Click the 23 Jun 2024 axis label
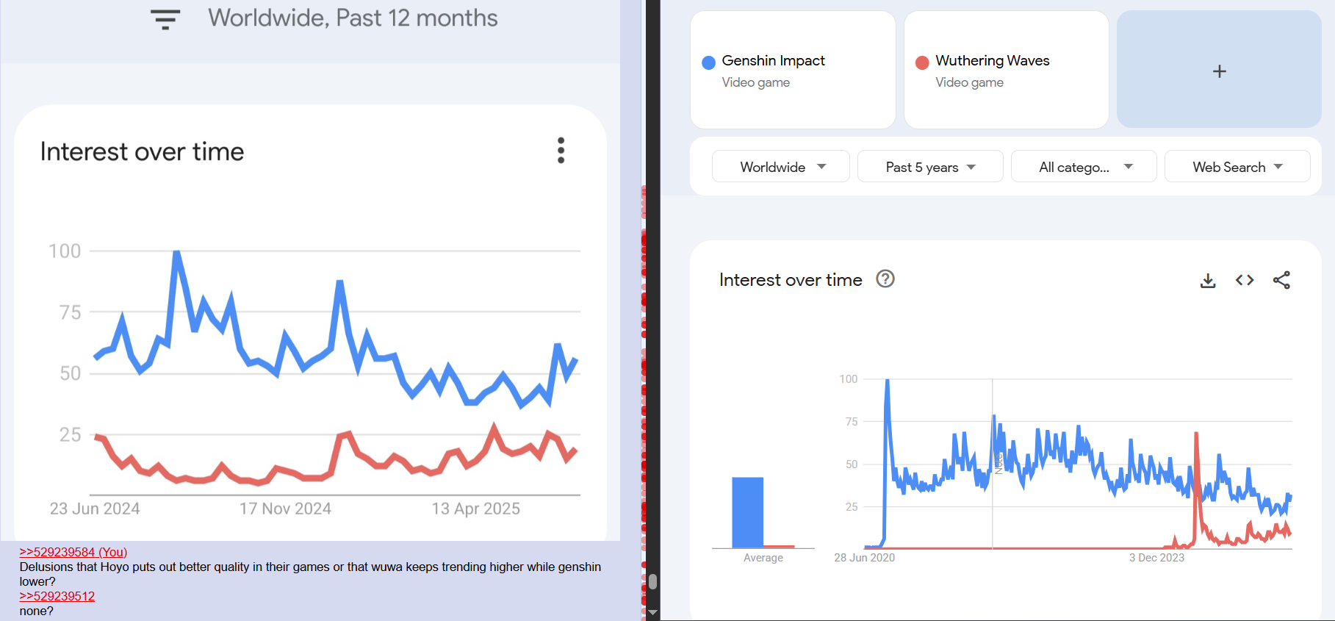The width and height of the screenshot is (1335, 621). pyautogui.click(x=95, y=509)
